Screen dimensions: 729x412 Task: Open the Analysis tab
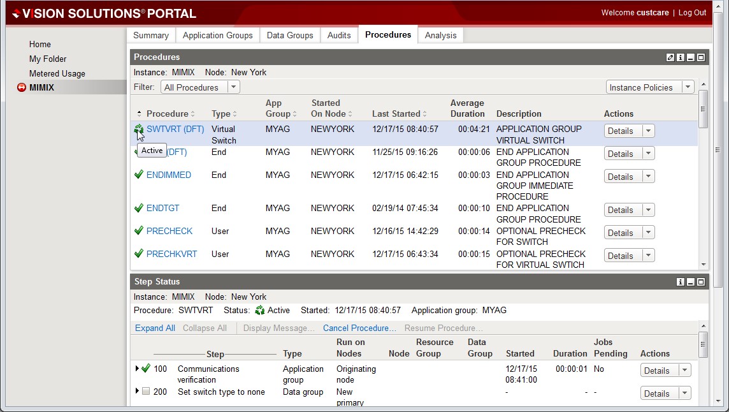coord(440,36)
